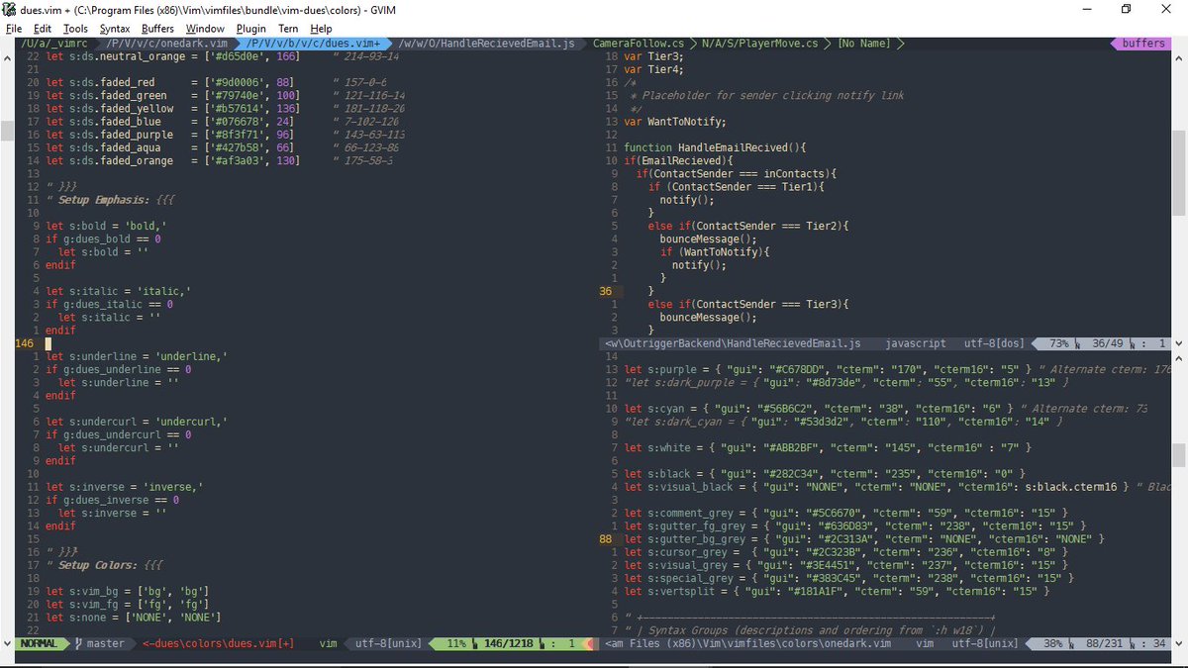Open the Help menu
This screenshot has height=668, width=1188.
pyautogui.click(x=322, y=29)
